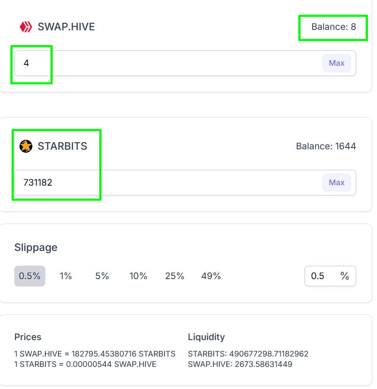Click the SWAP.HIVE token name label
The width and height of the screenshot is (377, 389).
[66, 27]
